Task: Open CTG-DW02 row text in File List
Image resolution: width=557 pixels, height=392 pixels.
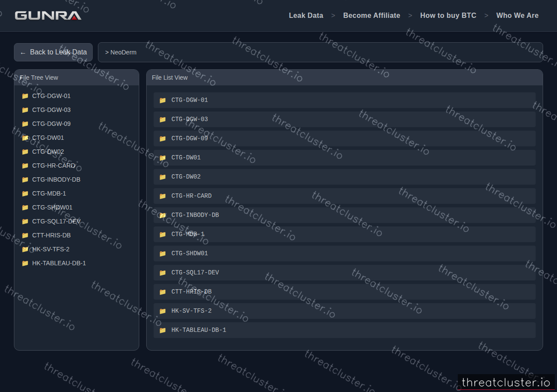Action: pos(186,177)
